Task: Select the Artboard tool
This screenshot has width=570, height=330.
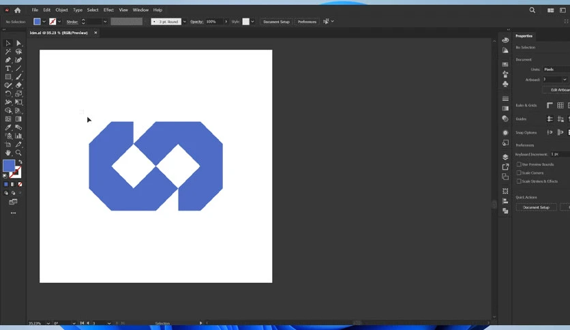Action: tap(7, 145)
